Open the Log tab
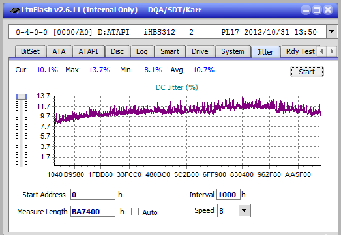Viewport: 341px width, 235px height. click(142, 51)
